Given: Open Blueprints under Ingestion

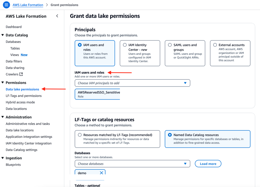Looking at the screenshot, I should [14, 165].
